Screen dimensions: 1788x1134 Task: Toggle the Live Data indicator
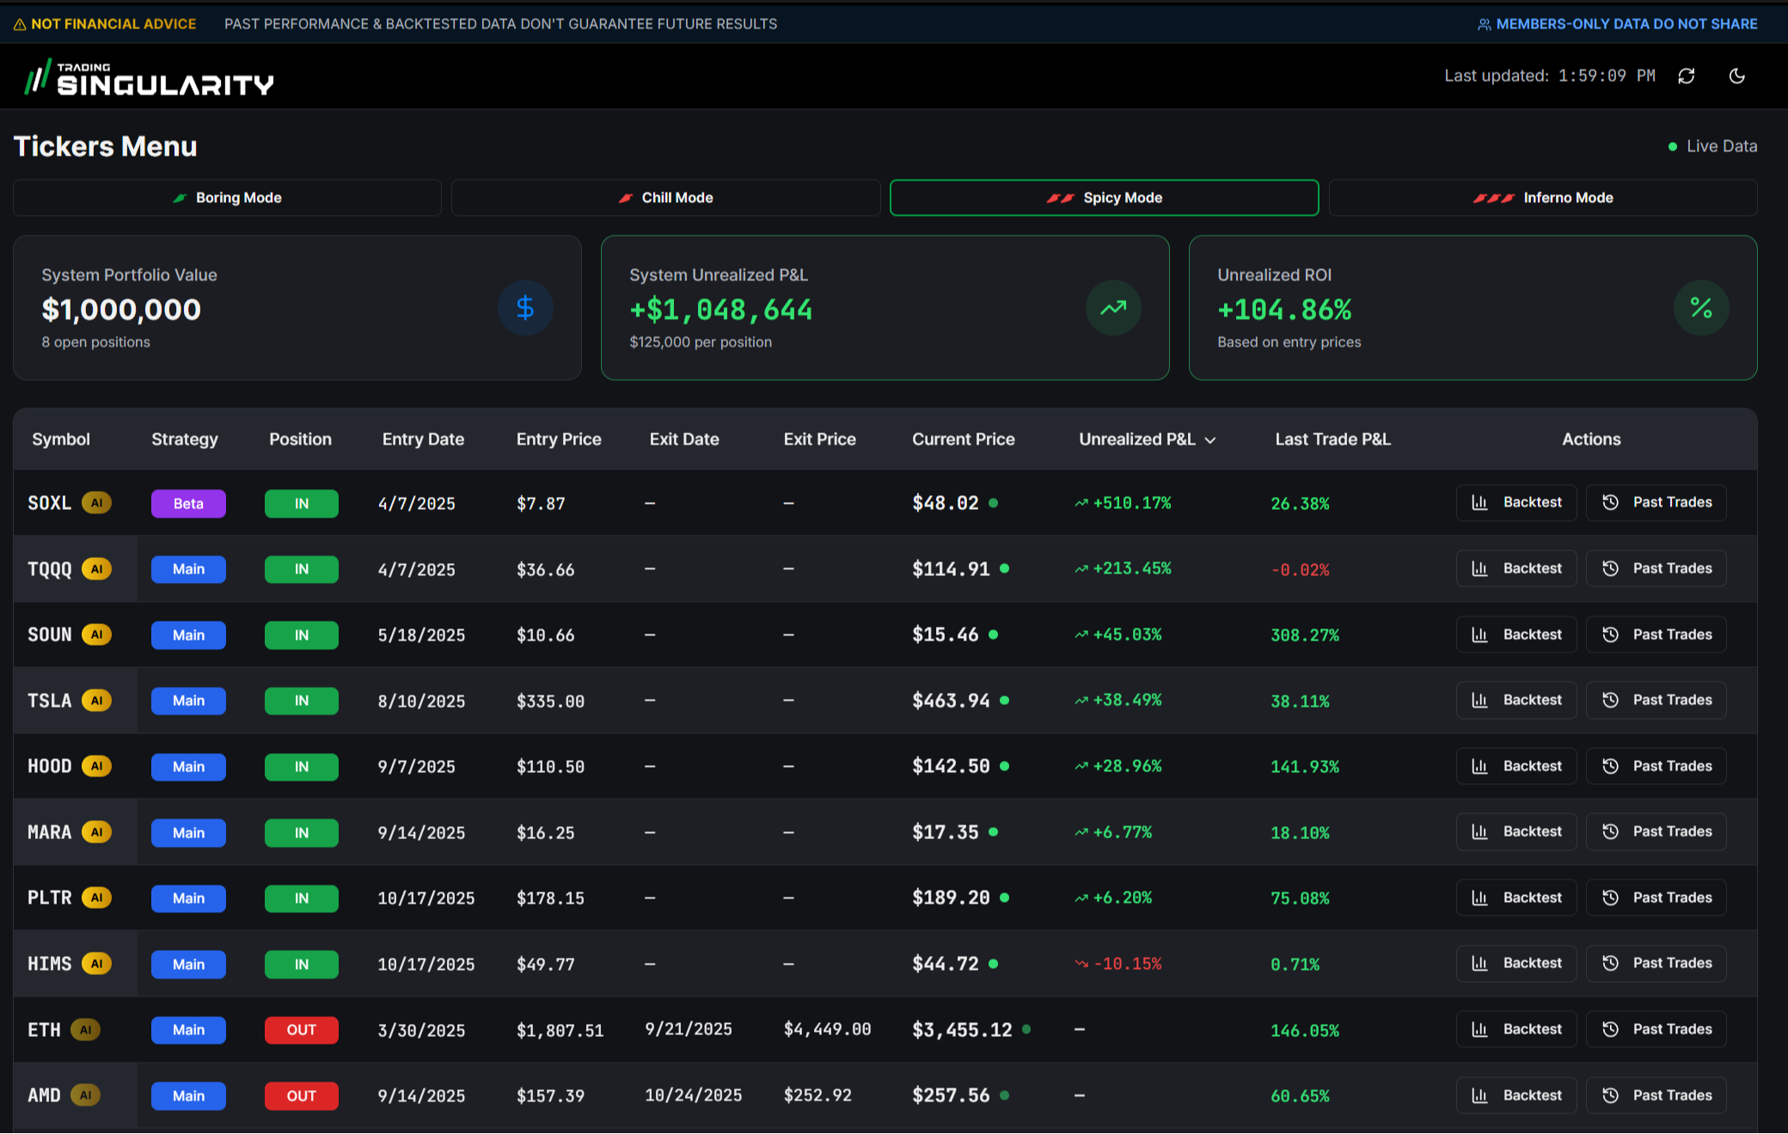[1713, 145]
